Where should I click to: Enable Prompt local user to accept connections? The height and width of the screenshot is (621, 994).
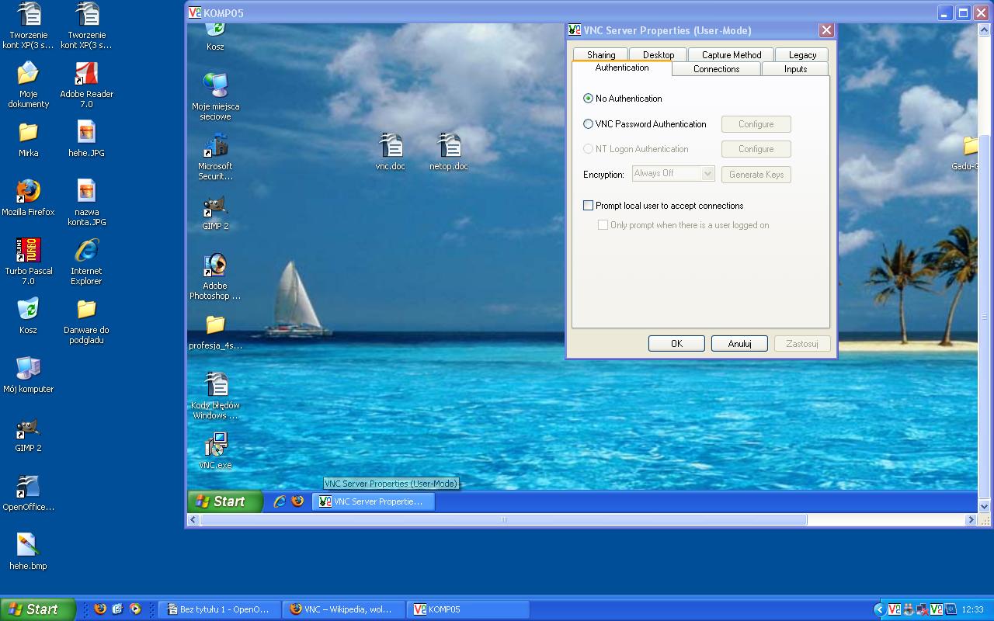coord(663,206)
